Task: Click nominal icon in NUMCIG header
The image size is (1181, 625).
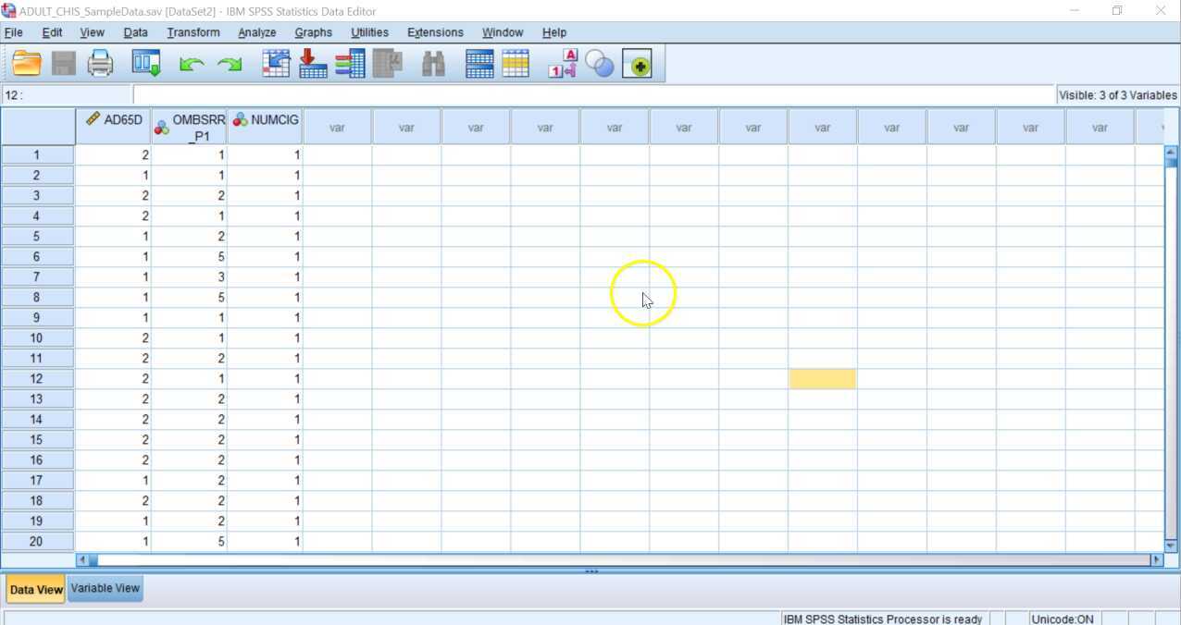Action: (240, 119)
